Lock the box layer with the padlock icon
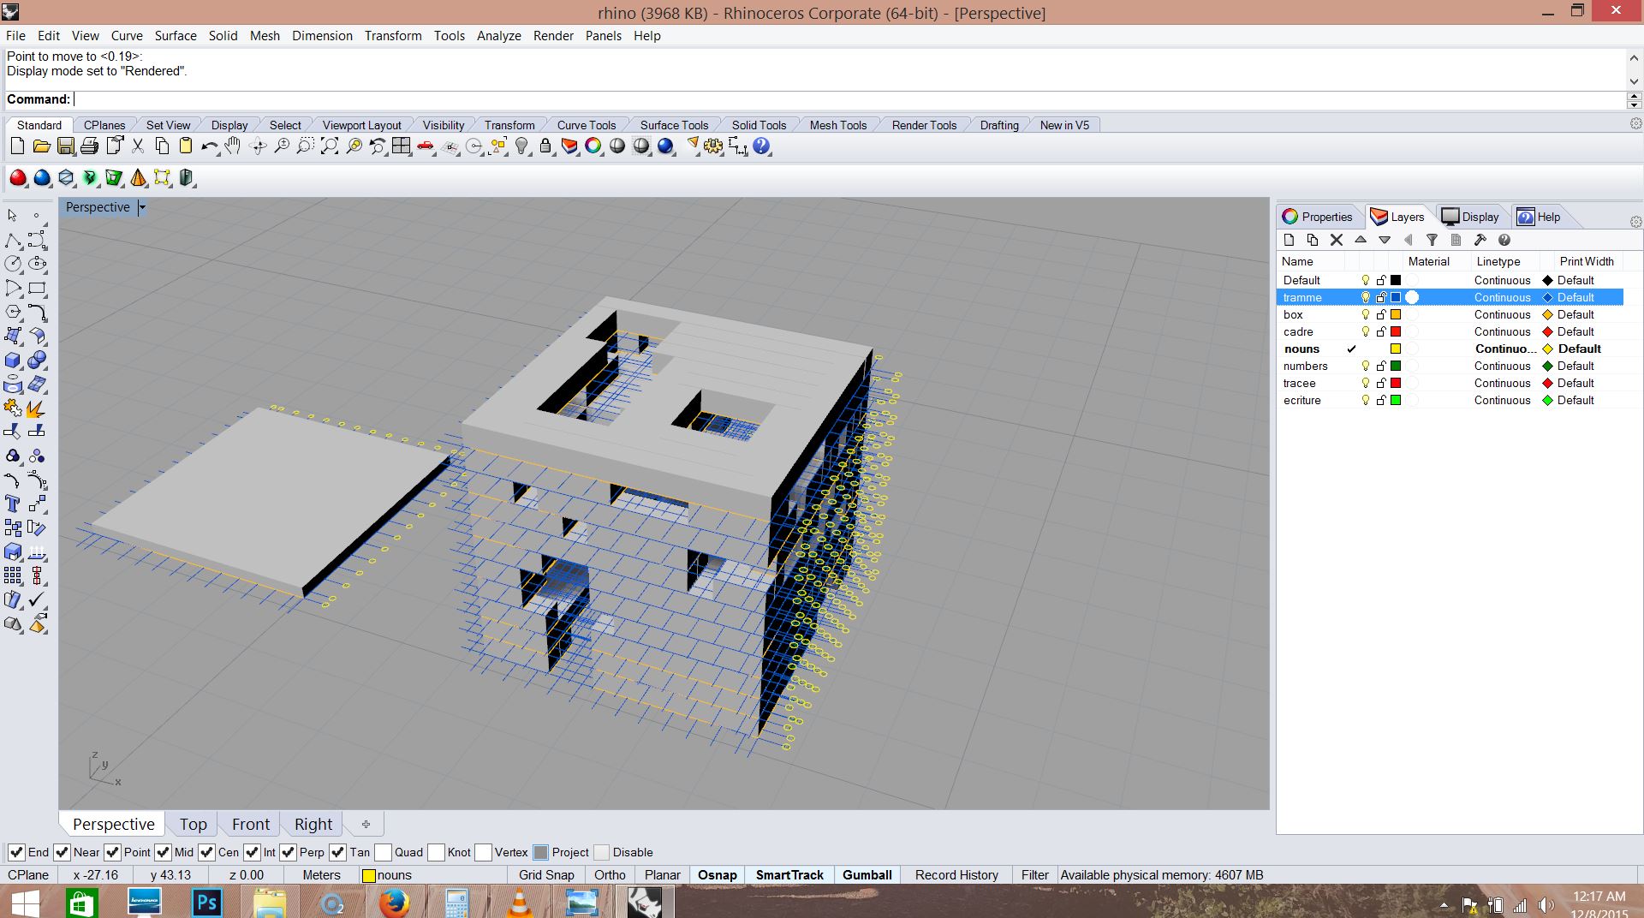The height and width of the screenshot is (918, 1644). tap(1380, 314)
